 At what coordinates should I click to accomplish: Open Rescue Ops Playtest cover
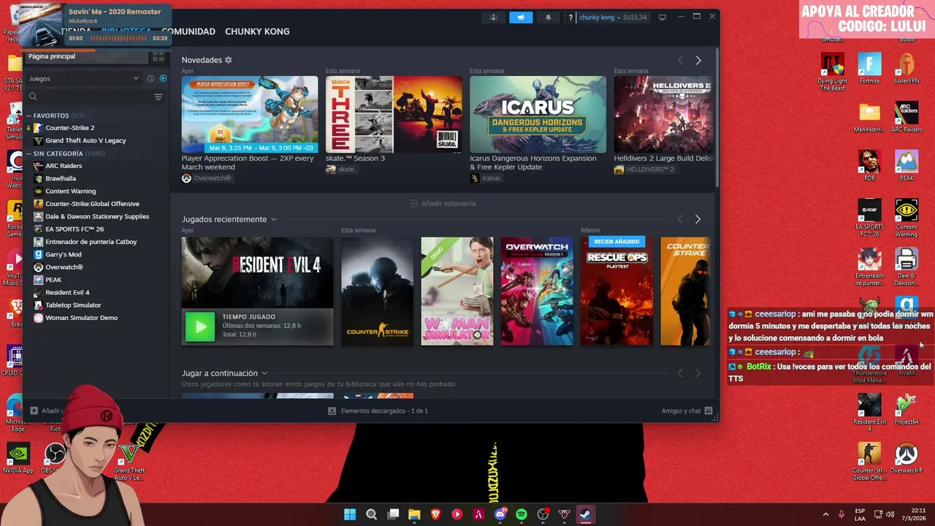pyautogui.click(x=617, y=291)
